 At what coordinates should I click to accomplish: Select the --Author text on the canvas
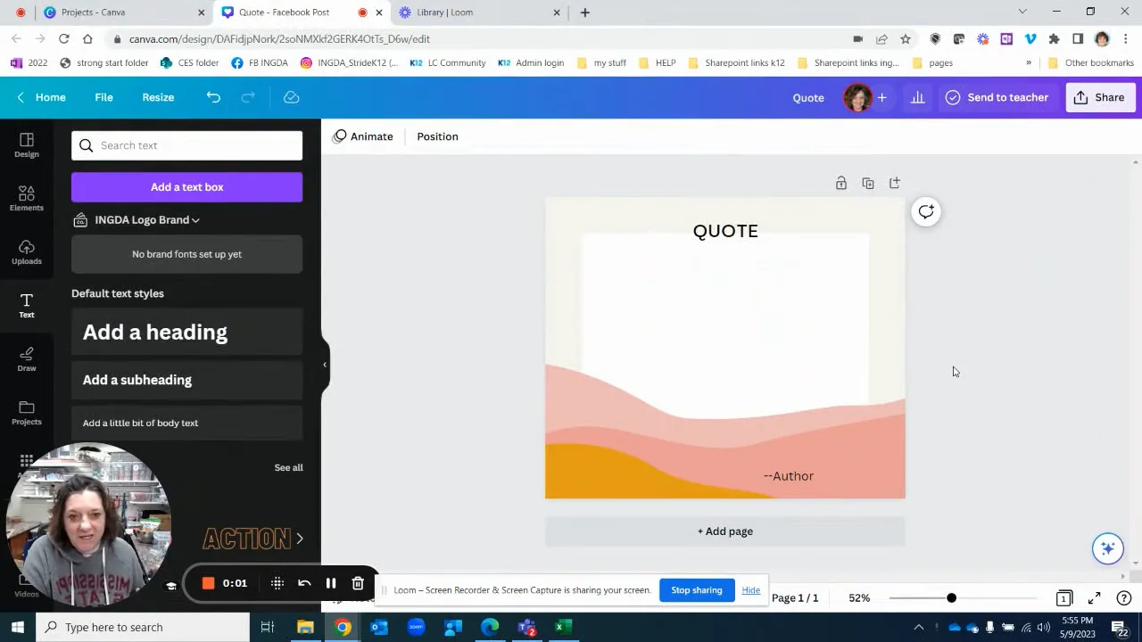click(789, 476)
